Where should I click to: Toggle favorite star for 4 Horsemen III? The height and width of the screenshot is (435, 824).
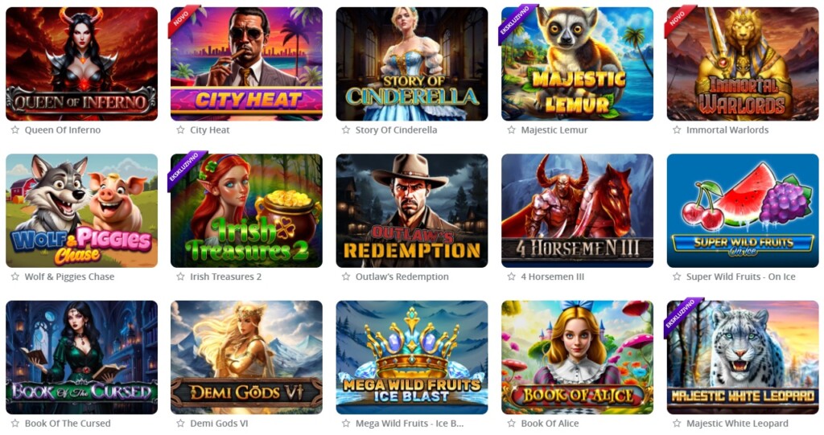(x=511, y=277)
